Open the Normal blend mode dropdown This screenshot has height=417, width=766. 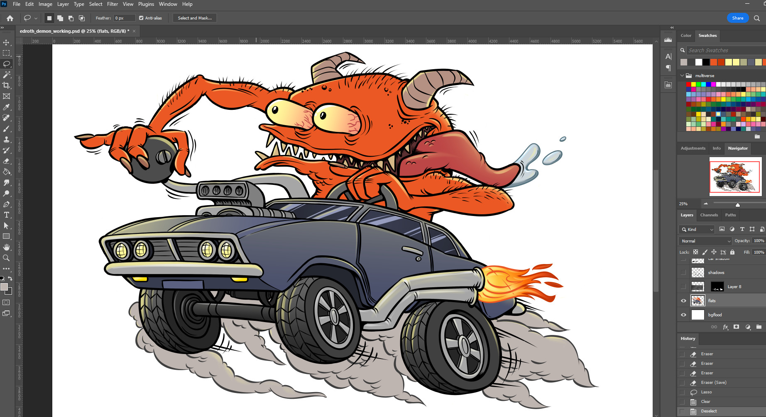point(705,241)
